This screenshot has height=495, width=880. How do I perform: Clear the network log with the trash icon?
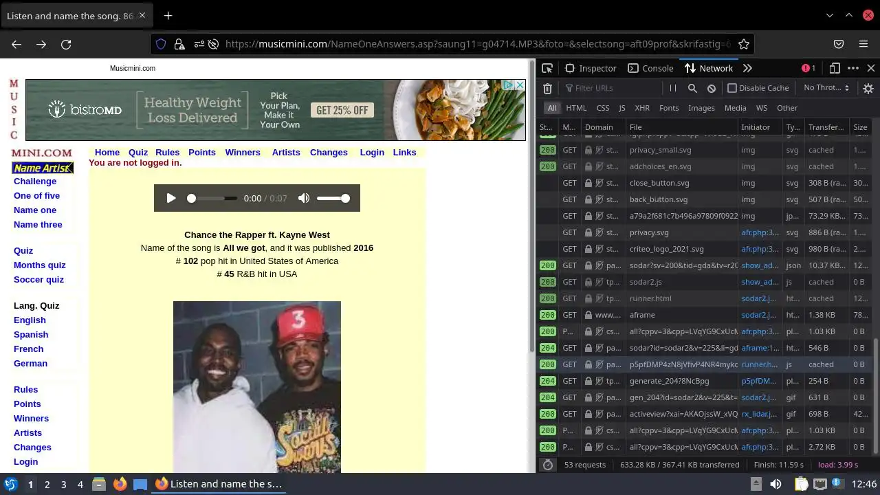[x=547, y=88]
